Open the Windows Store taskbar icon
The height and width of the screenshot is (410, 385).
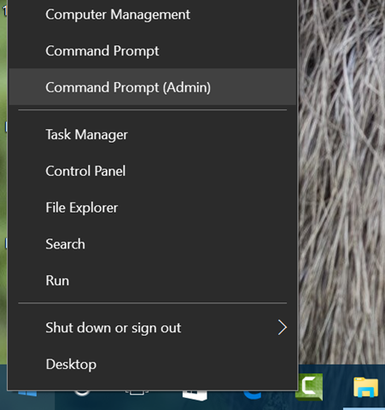195,395
